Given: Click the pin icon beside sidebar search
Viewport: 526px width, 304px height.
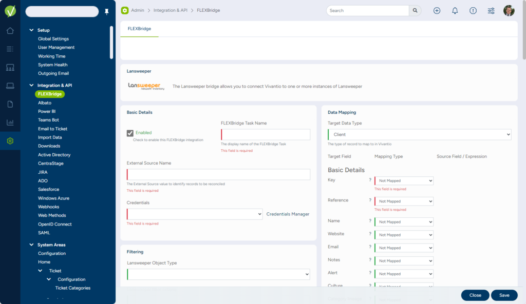Looking at the screenshot, I should (107, 12).
